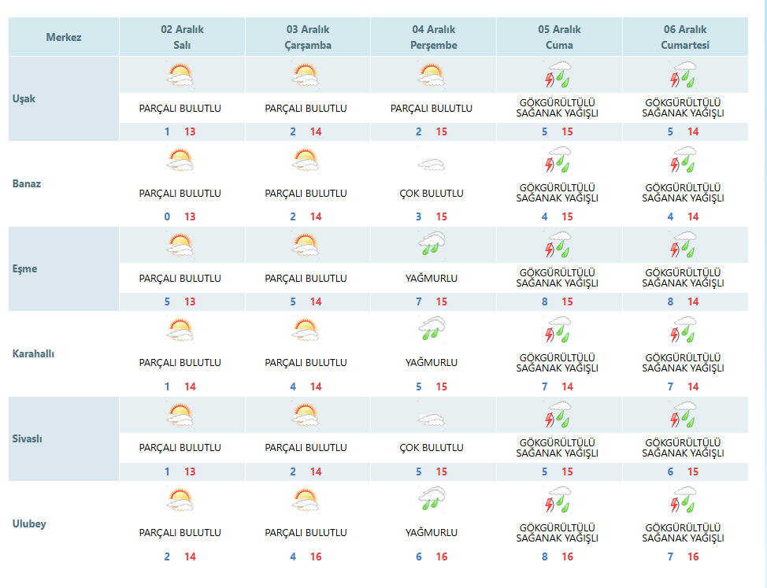The height and width of the screenshot is (588, 767).
Task: Click Ulubey partly cloudy icon for 03 Aralık
Action: coord(306,500)
